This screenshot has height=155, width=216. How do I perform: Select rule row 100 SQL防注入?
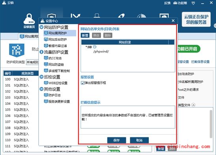pos(21,79)
